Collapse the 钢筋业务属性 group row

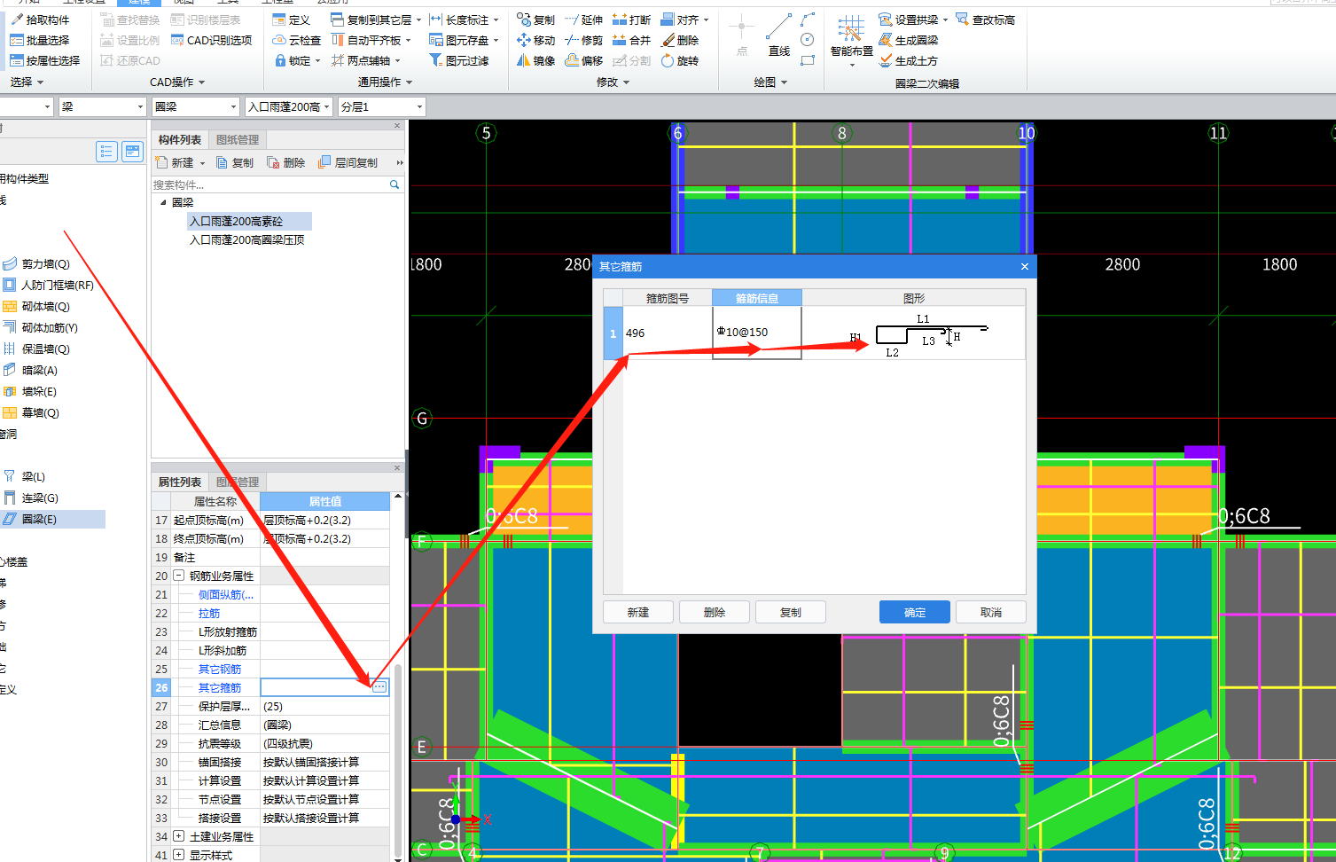(x=178, y=576)
